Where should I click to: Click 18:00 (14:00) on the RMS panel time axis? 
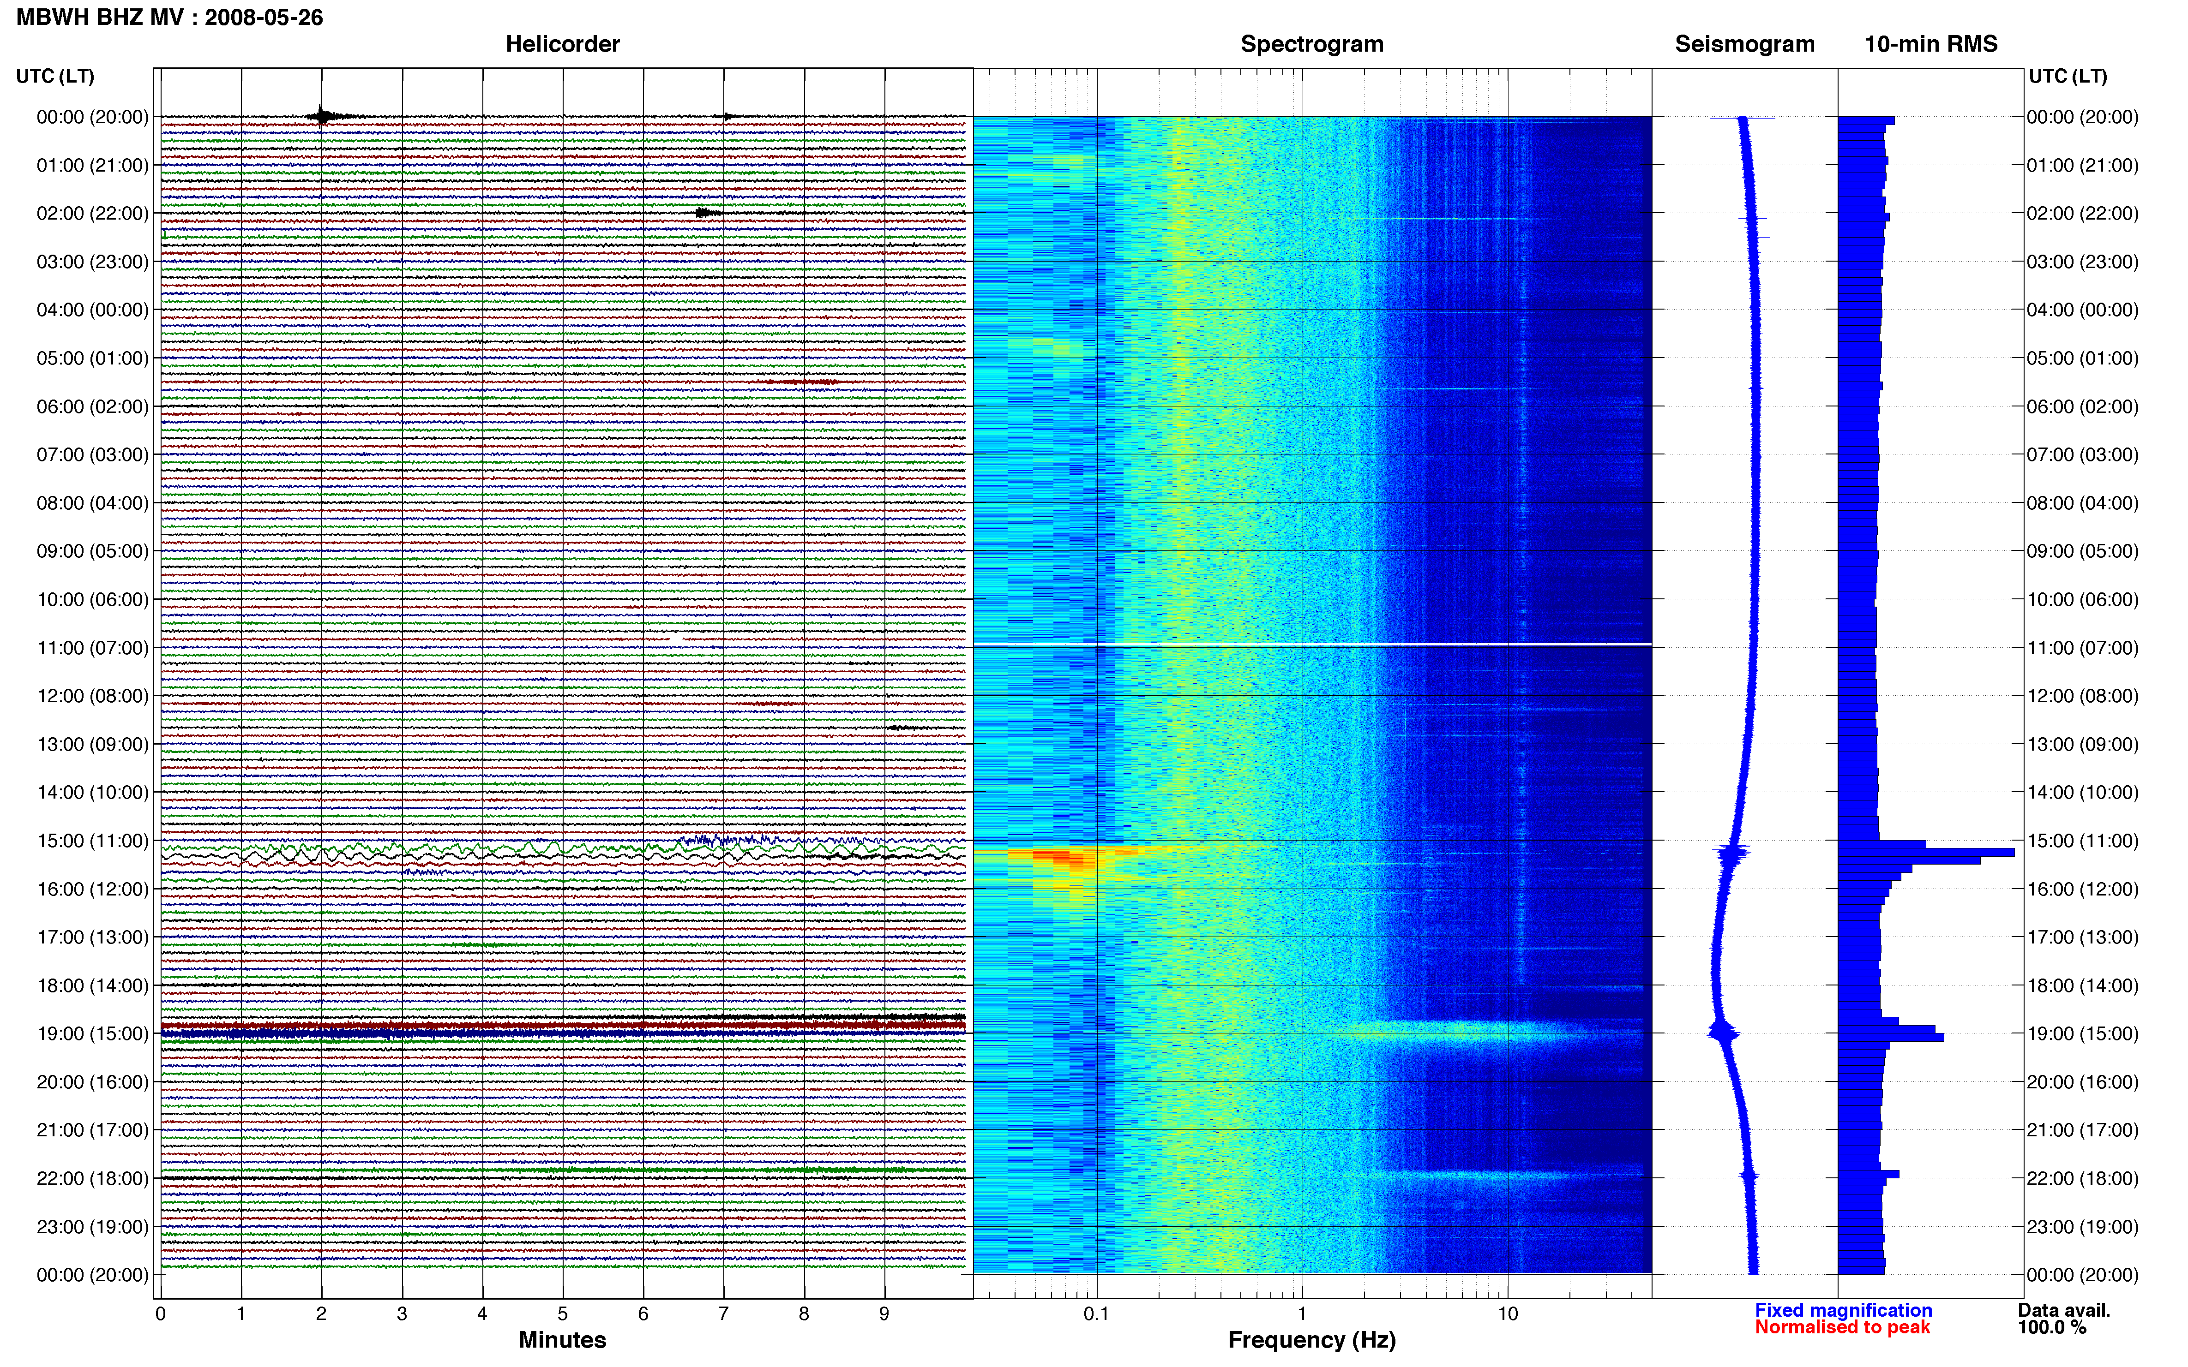pyautogui.click(x=2082, y=986)
